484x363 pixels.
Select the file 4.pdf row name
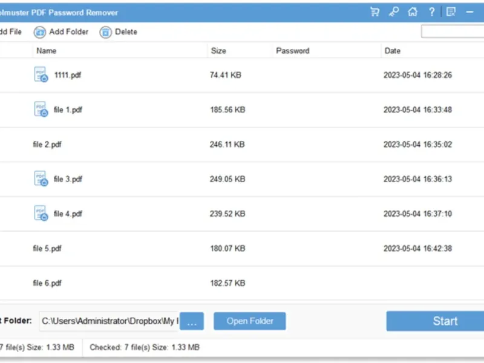tap(68, 214)
